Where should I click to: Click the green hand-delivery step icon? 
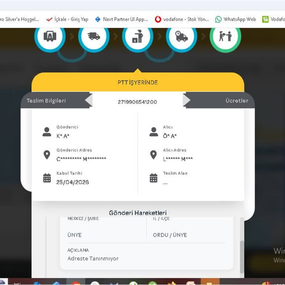(x=225, y=36)
